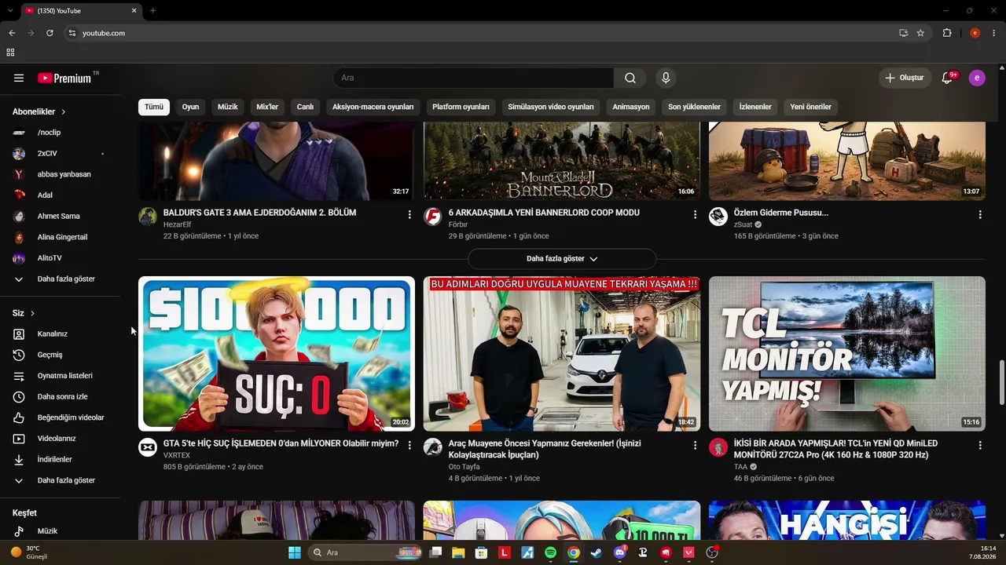Open the VXRTEX channel avatar
The width and height of the screenshot is (1006, 565).
(148, 447)
